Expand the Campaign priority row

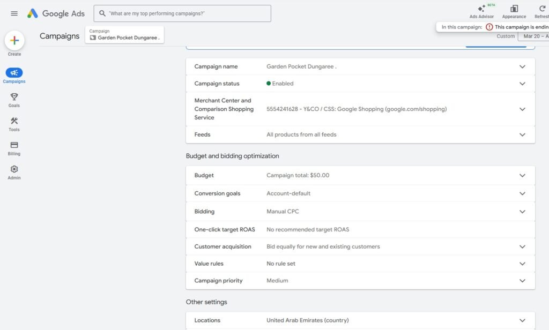click(522, 281)
